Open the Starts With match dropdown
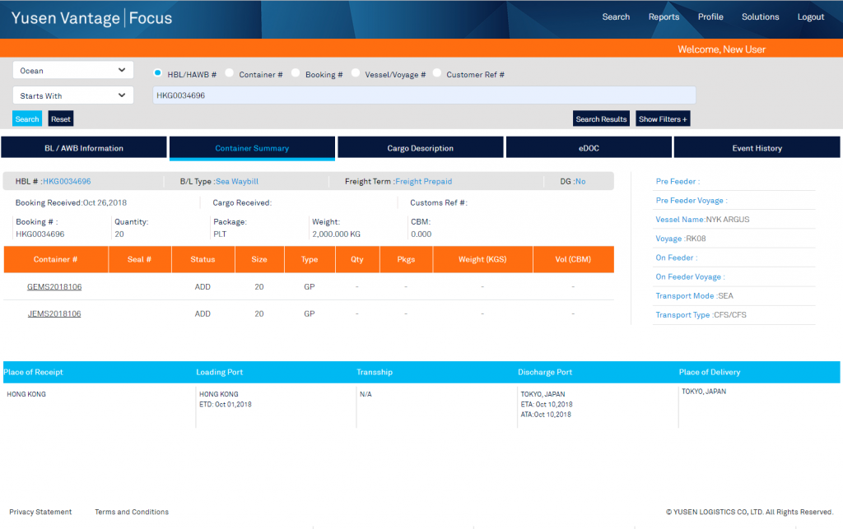Viewport: 843px width, 529px height. pyautogui.click(x=73, y=95)
